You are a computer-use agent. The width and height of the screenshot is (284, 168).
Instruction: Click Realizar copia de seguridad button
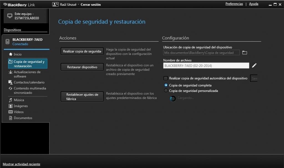tap(82, 51)
